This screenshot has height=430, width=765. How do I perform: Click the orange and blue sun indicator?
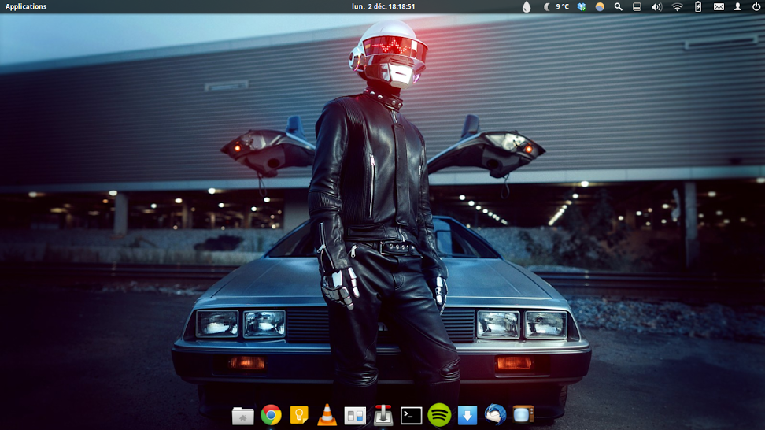600,6
